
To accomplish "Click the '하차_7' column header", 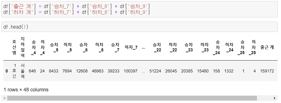I will [131, 47].
